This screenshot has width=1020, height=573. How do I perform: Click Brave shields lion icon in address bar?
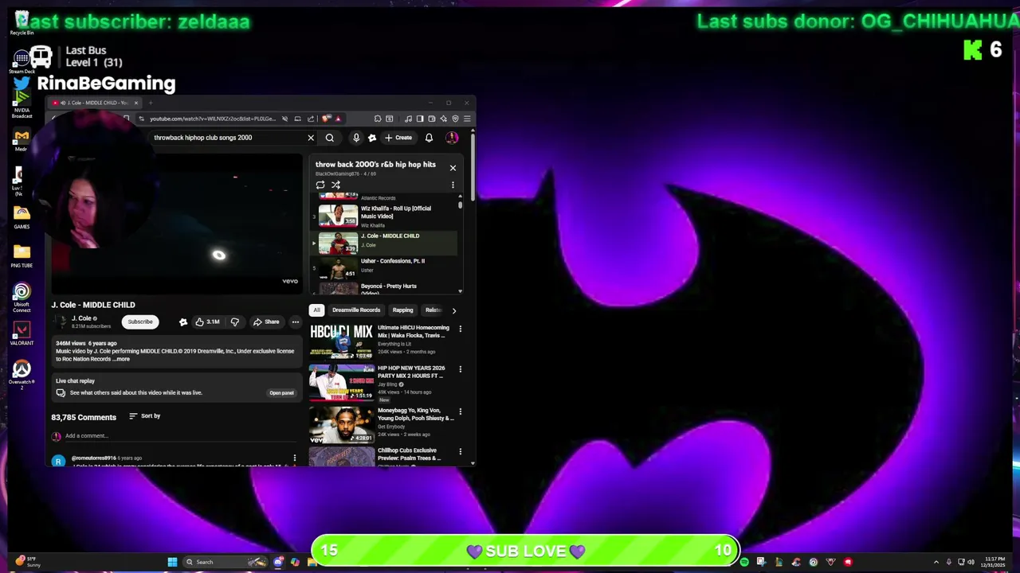coord(327,119)
